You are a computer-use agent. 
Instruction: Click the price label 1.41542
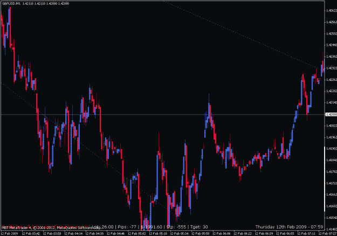pos(332,218)
